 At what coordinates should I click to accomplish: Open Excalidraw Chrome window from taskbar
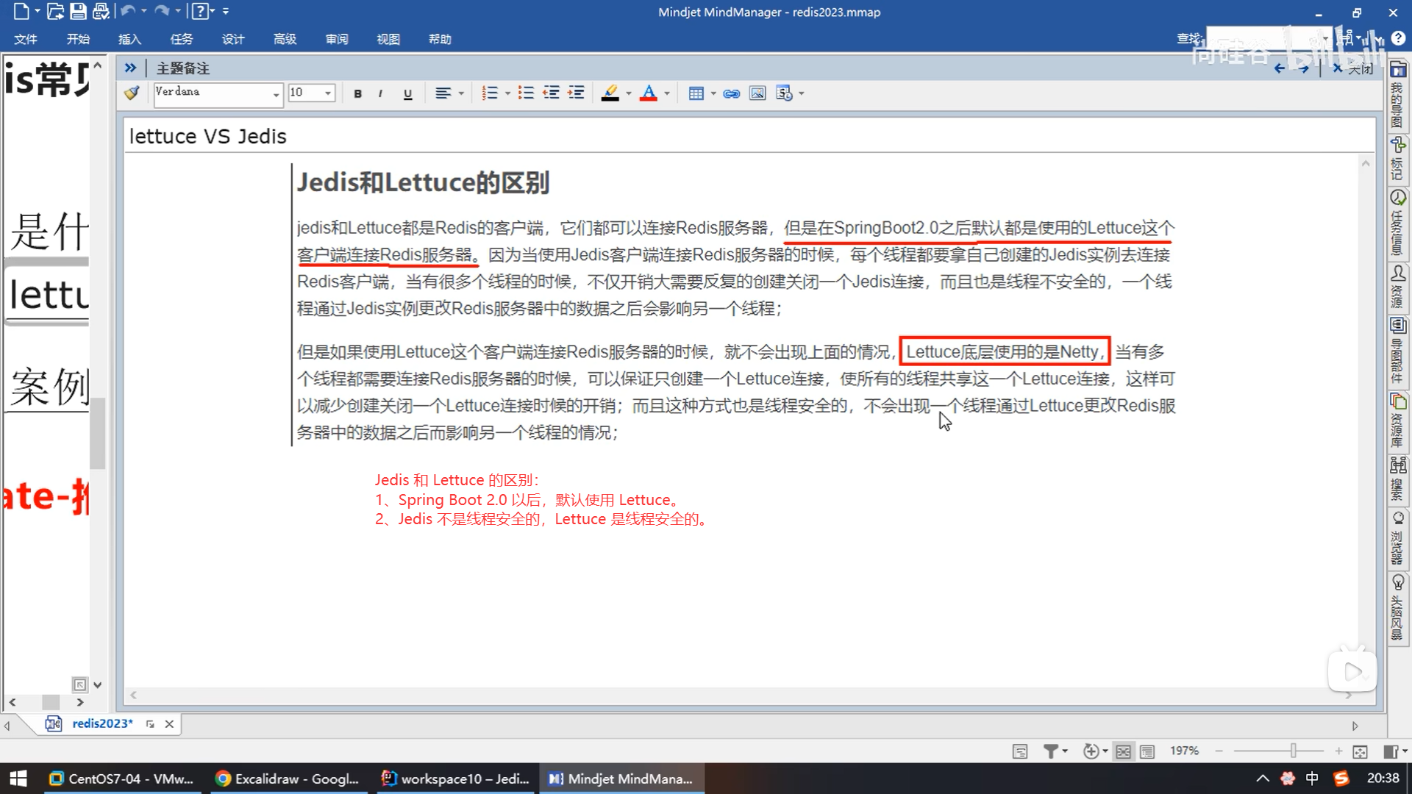287,779
